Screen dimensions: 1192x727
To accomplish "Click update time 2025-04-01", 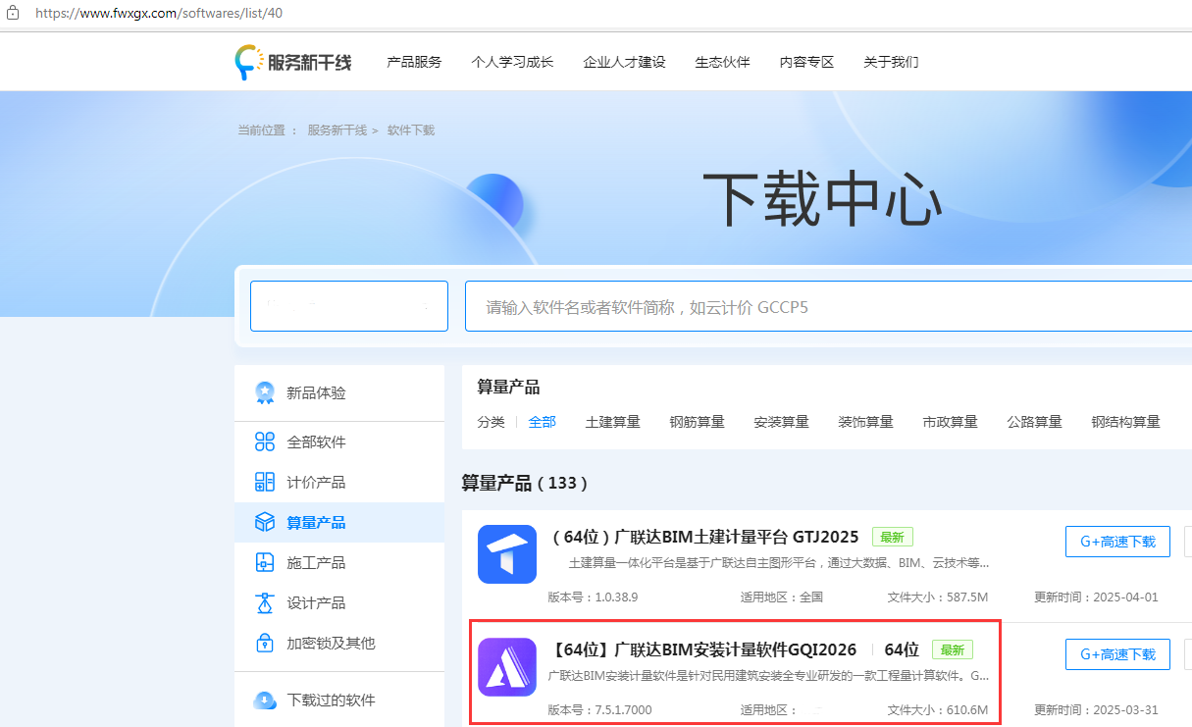I will (x=1127, y=597).
